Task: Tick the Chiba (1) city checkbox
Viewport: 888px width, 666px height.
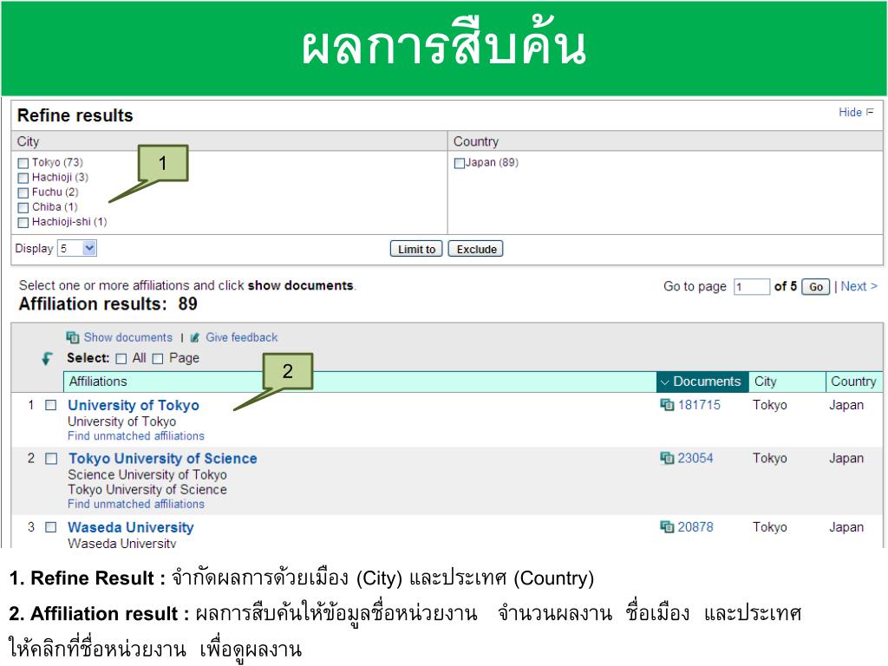Action: point(23,207)
